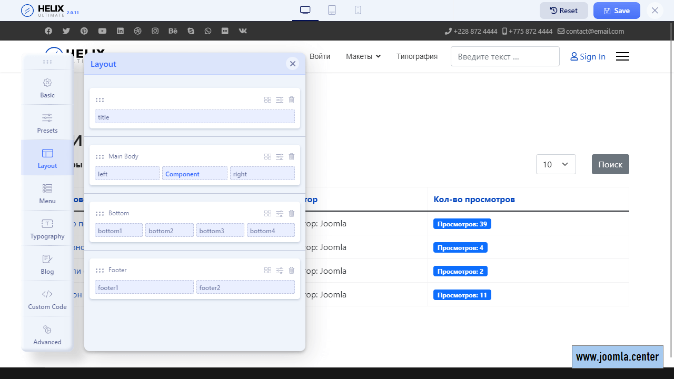Screen dimensions: 674x379
Task: Open the Custom Code tab
Action: click(x=47, y=299)
